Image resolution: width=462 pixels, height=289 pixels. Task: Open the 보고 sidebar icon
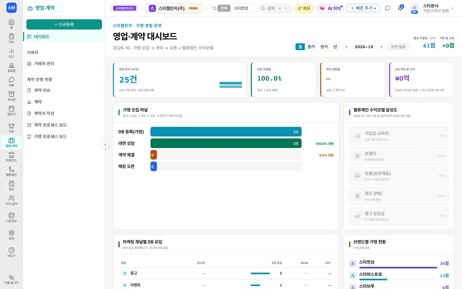click(x=11, y=53)
